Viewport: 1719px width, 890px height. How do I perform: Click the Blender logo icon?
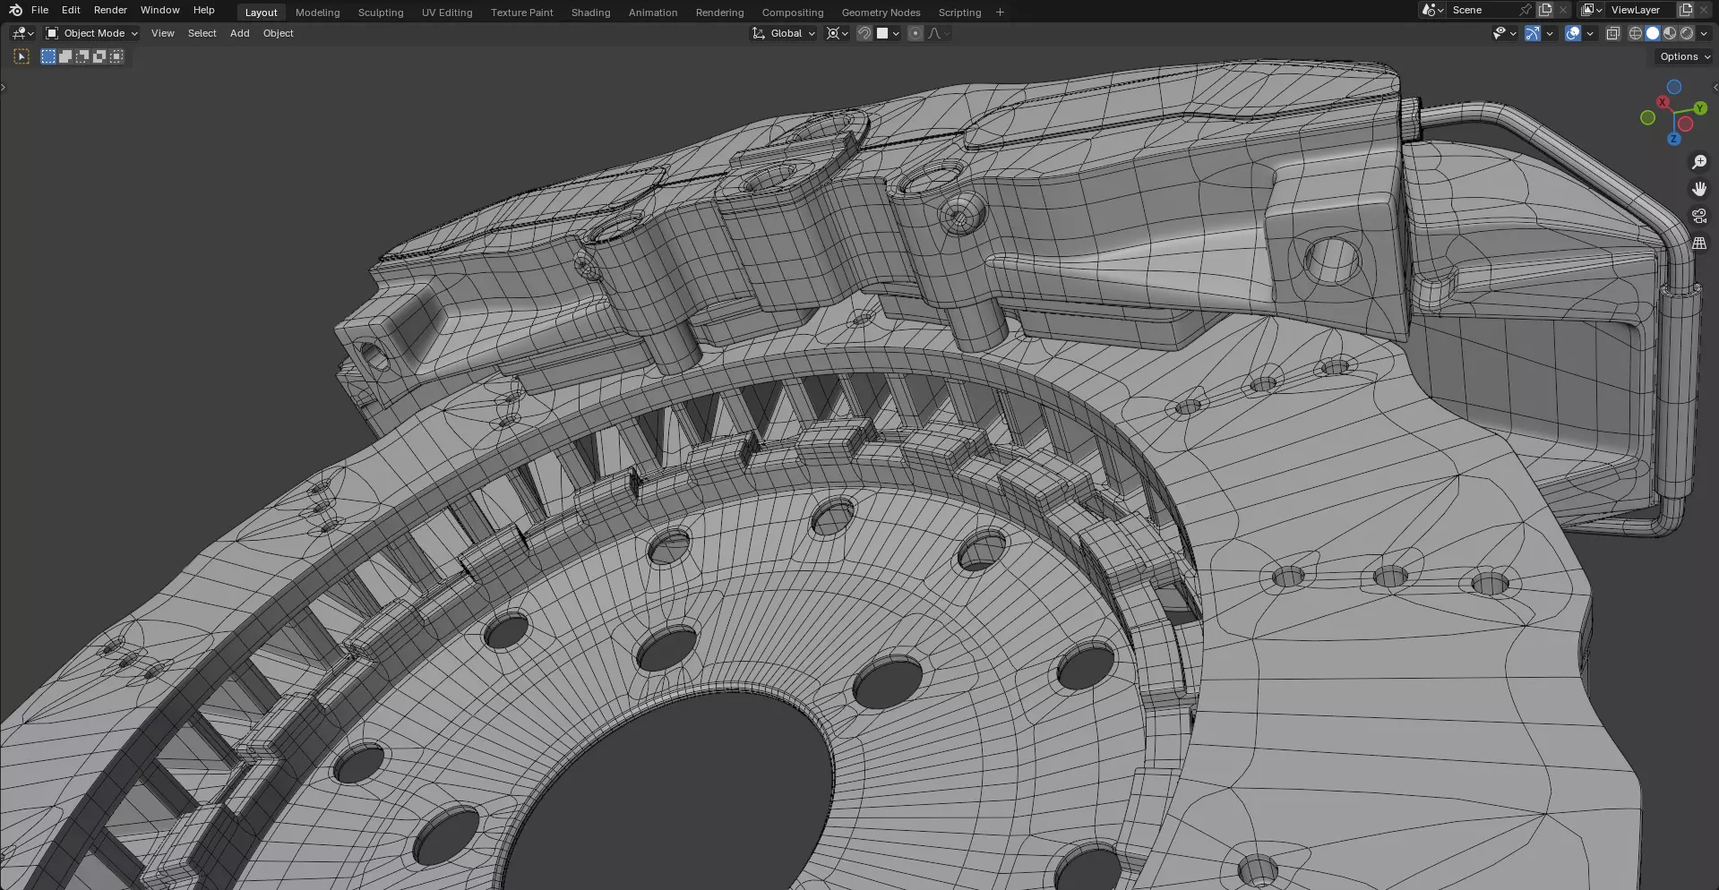(15, 10)
